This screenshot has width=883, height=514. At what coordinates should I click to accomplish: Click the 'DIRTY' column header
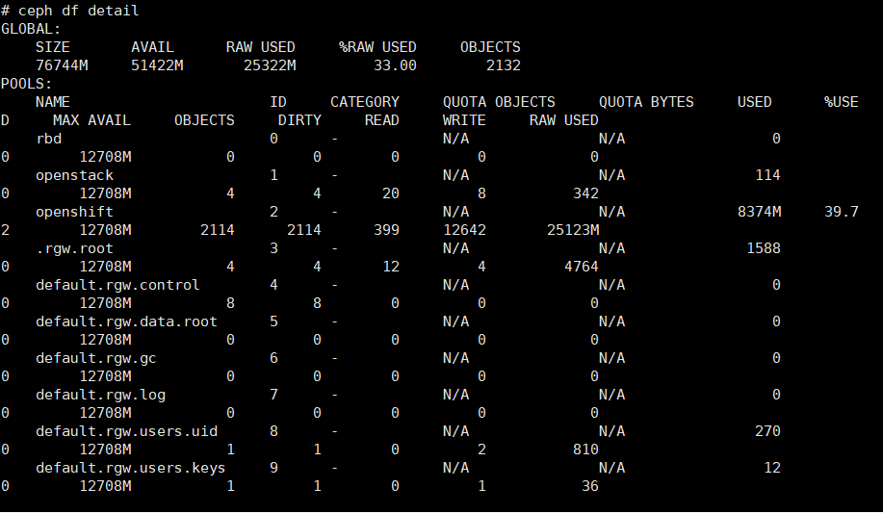click(x=299, y=120)
